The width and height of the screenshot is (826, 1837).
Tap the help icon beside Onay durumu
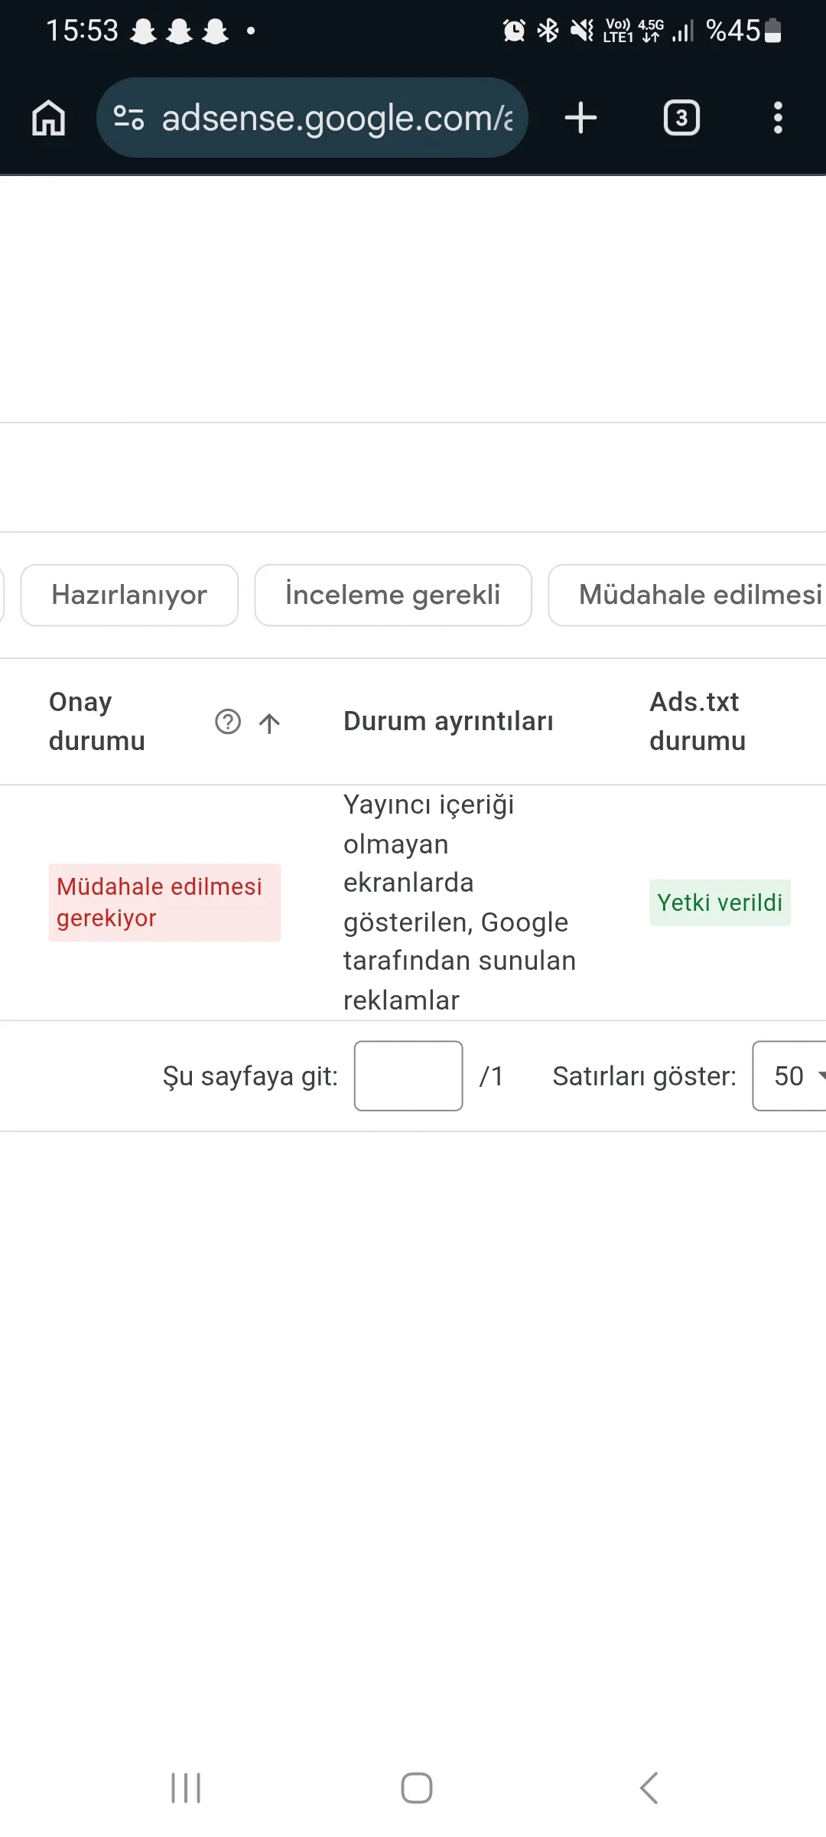[x=228, y=722]
